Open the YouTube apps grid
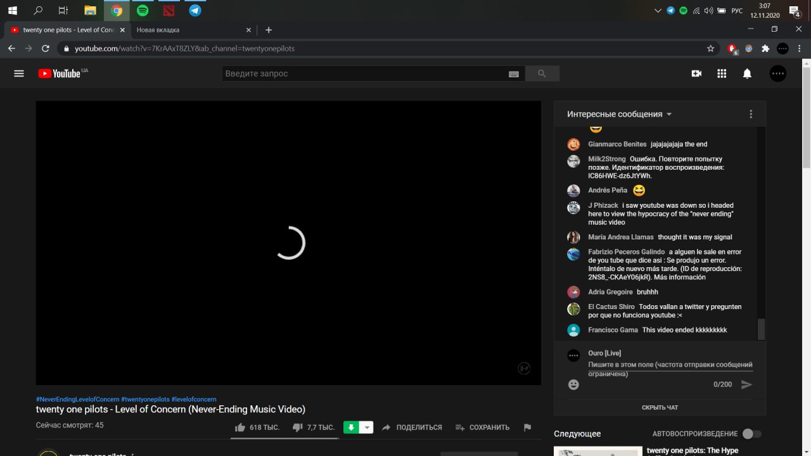The height and width of the screenshot is (456, 811). click(722, 73)
